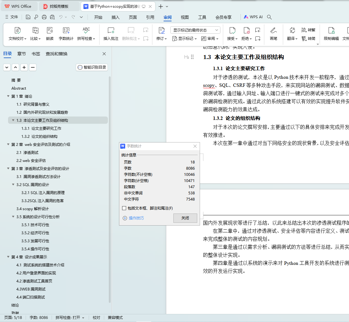Click the print icon in quick toolbar
Screen dimensions: 349x322
[x=44, y=17]
